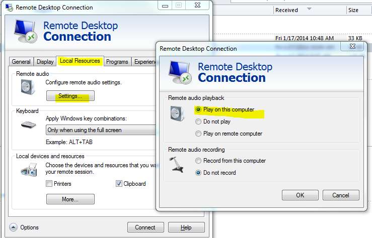This screenshot has width=372, height=238.
Task: Click the printer and camera devices icon
Action: [x=29, y=170]
